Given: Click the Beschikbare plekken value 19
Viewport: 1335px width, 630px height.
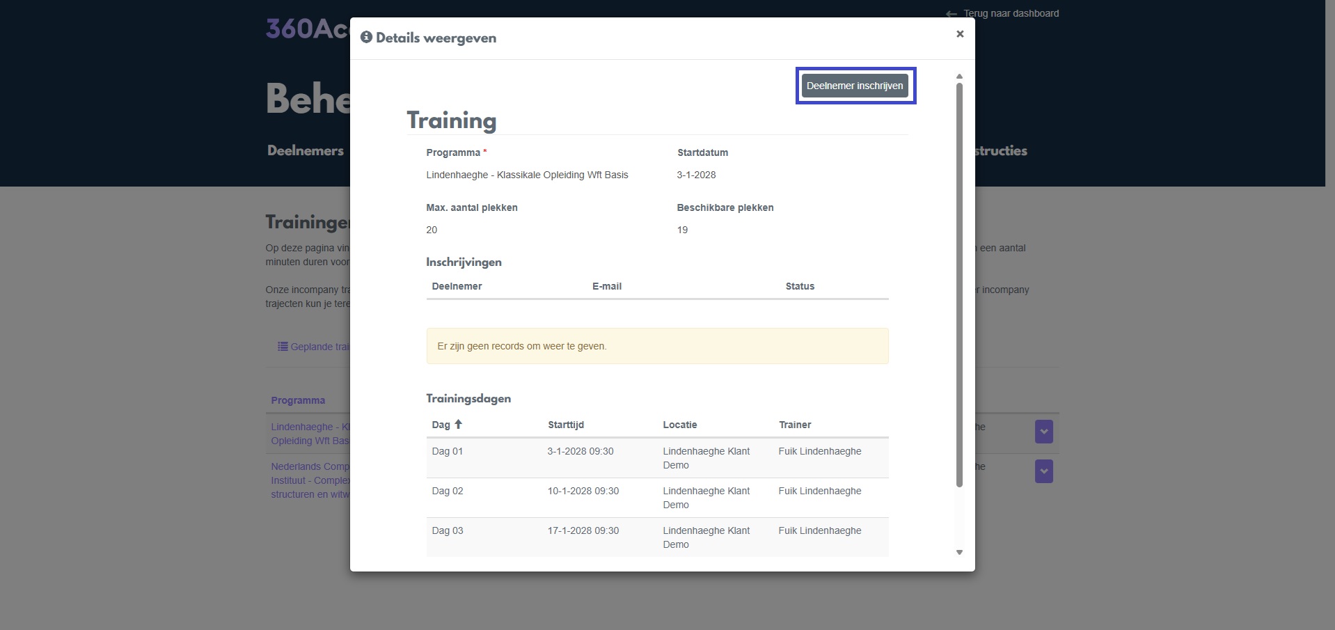Looking at the screenshot, I should coord(682,230).
